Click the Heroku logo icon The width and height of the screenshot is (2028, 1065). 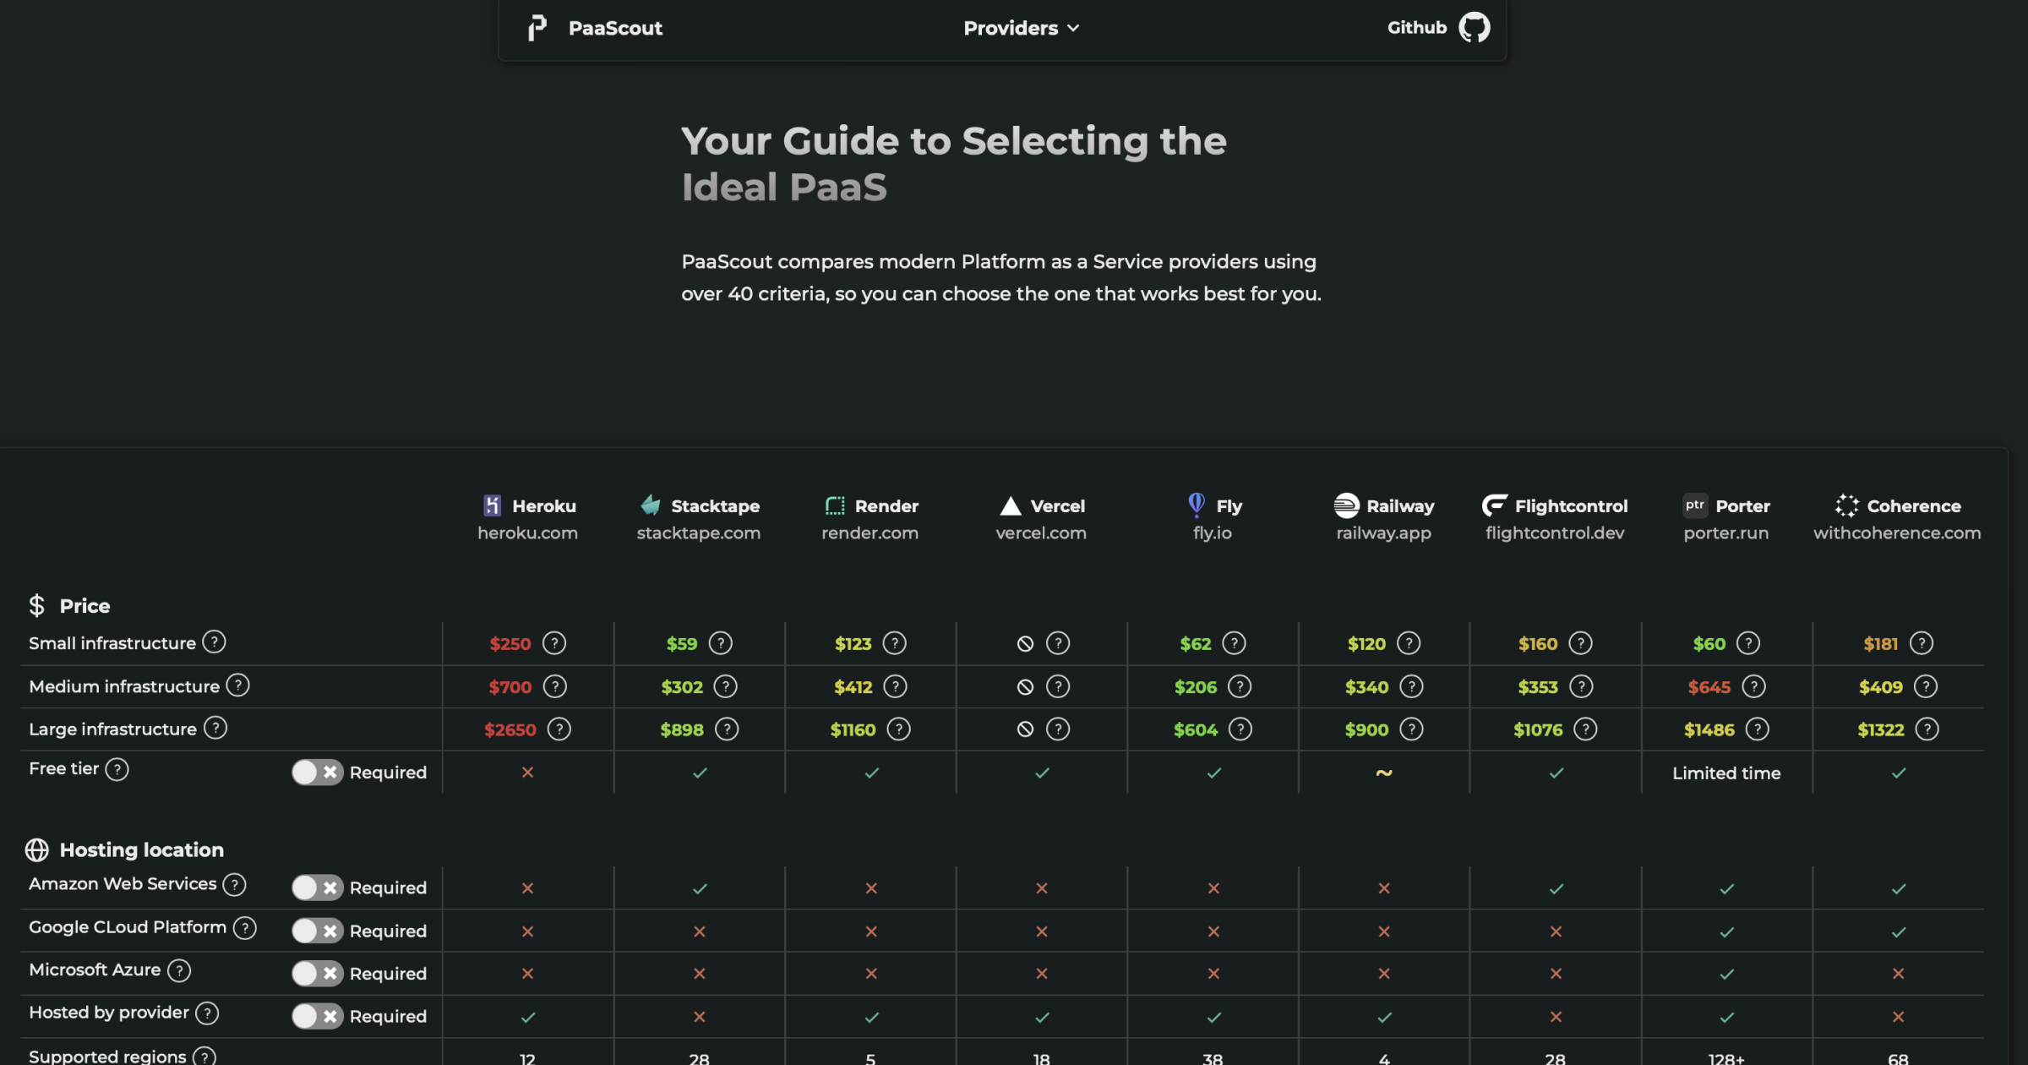493,505
